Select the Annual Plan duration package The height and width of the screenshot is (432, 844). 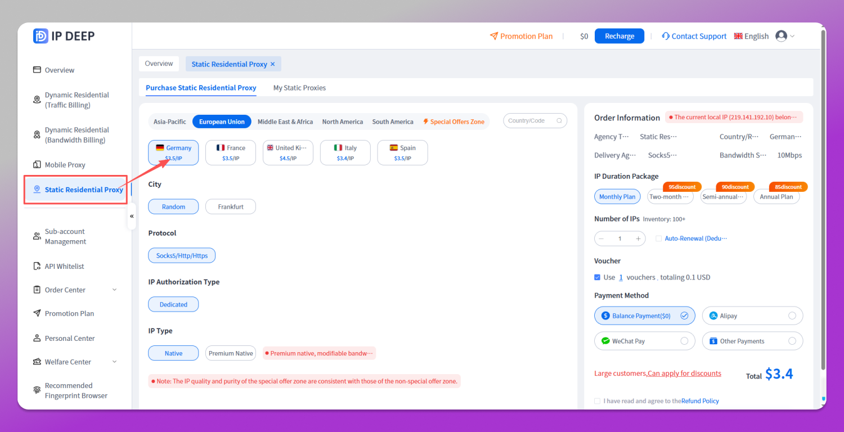point(776,197)
